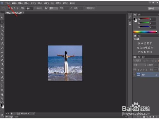Open the collapsed History panel icon
The width and height of the screenshot is (159, 119).
130,17
